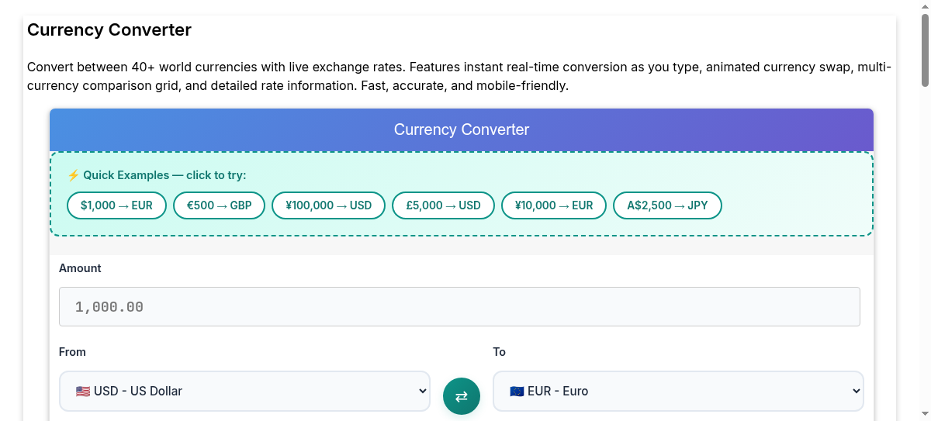Screen dimensions: 931x421
Task: Click the gradient Currency Converter header banner
Action: (462, 129)
